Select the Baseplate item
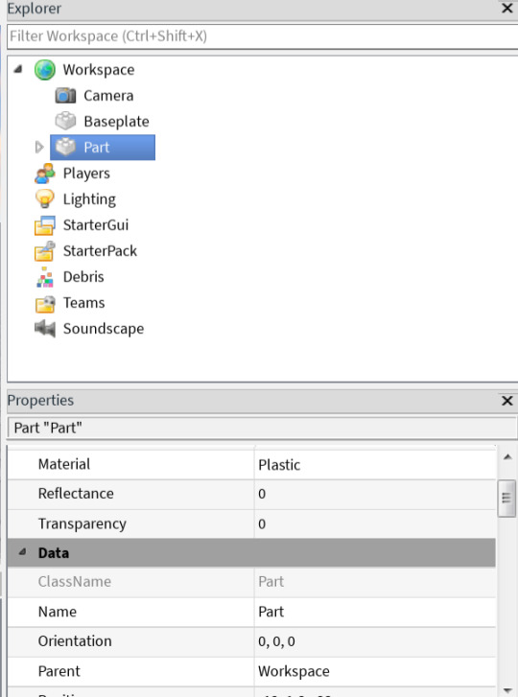518x697 pixels. (116, 122)
